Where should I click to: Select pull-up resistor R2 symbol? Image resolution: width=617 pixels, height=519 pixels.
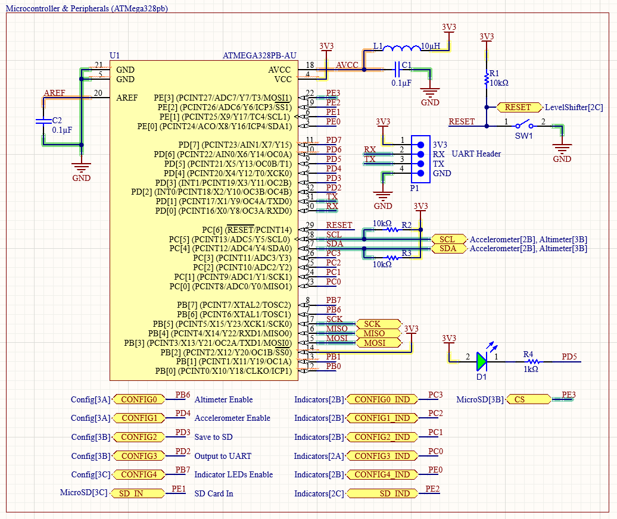click(392, 230)
